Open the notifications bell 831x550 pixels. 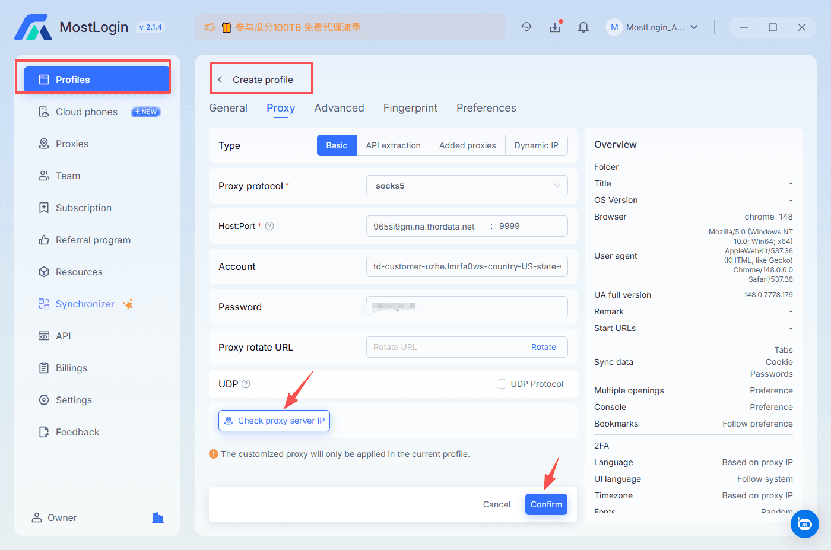[x=583, y=27]
